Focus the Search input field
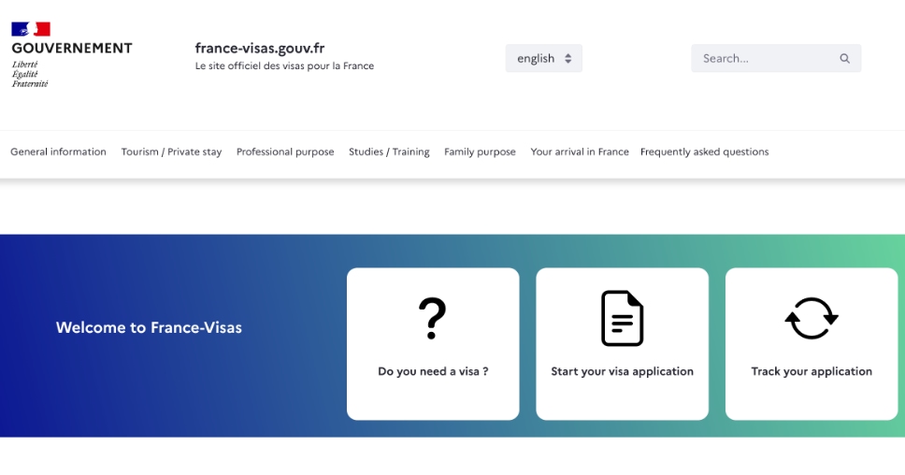The height and width of the screenshot is (475, 905). pos(776,58)
